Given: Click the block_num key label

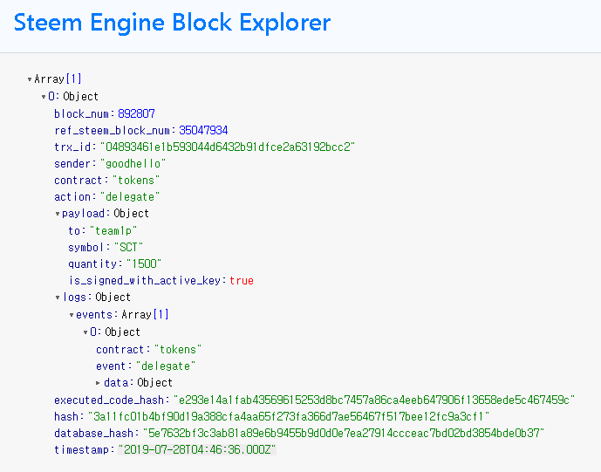Looking at the screenshot, I should tap(82, 114).
